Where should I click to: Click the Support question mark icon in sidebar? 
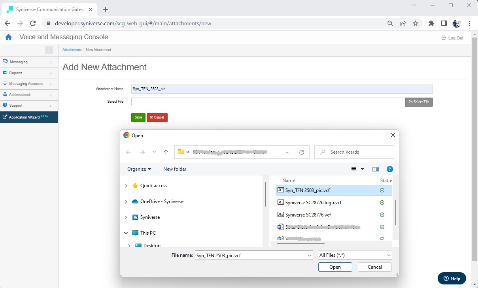pos(5,105)
